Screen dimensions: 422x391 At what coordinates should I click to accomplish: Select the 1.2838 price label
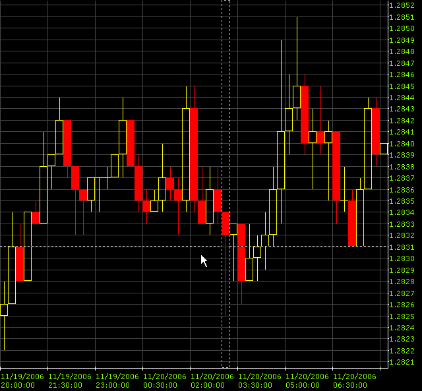402,167
